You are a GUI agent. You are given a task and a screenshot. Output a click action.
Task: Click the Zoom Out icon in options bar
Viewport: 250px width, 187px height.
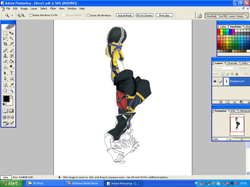click(23, 15)
